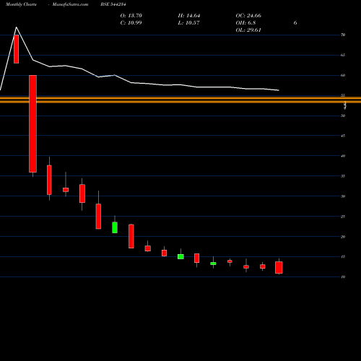Click the first red candle near the 70 level
Viewport: 361px width, 361px height.
[16, 49]
